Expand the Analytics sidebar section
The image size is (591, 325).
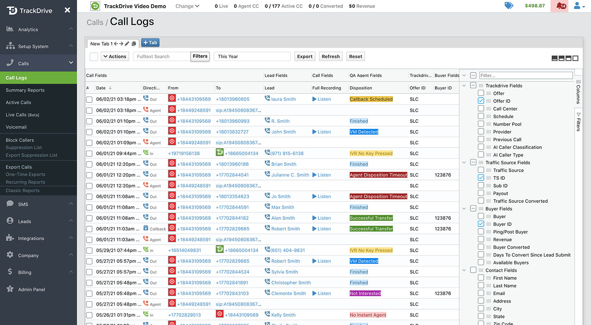click(x=39, y=29)
